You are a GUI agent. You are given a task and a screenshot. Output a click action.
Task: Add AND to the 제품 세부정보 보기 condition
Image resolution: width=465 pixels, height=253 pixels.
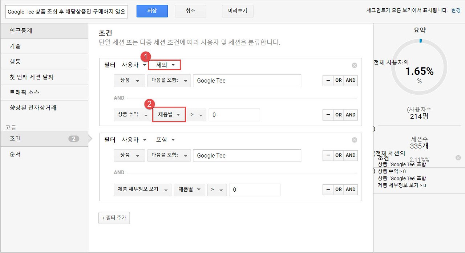pyautogui.click(x=351, y=189)
